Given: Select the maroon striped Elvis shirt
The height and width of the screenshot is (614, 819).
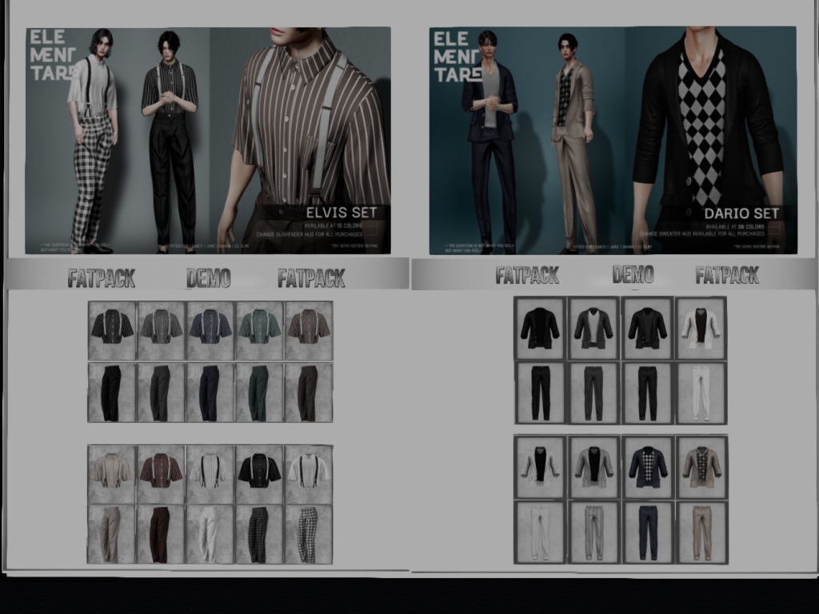Looking at the screenshot, I should tap(161, 475).
